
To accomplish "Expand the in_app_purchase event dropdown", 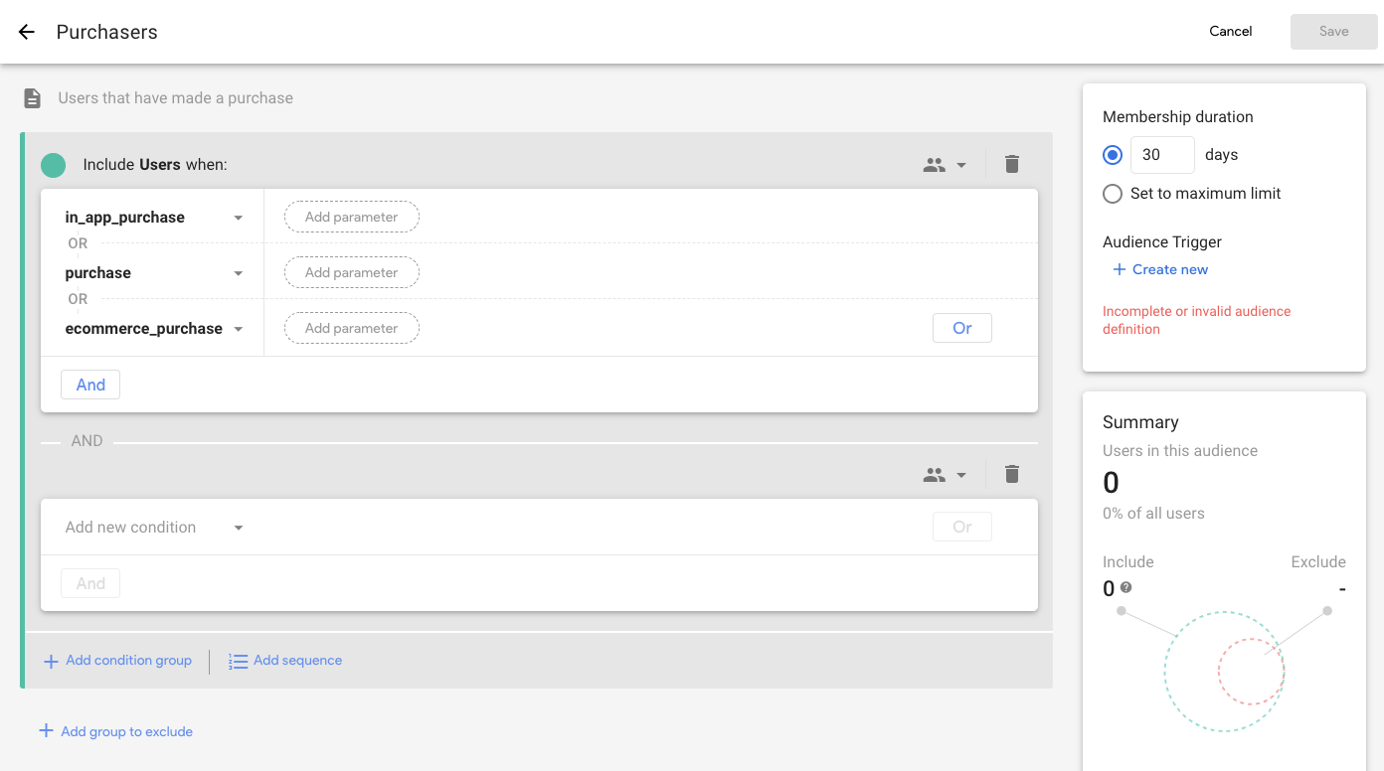I will pos(239,218).
